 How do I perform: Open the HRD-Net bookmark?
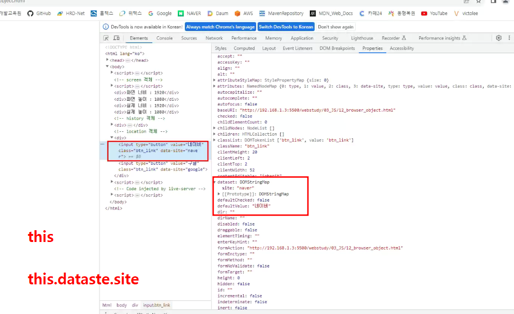pyautogui.click(x=71, y=13)
